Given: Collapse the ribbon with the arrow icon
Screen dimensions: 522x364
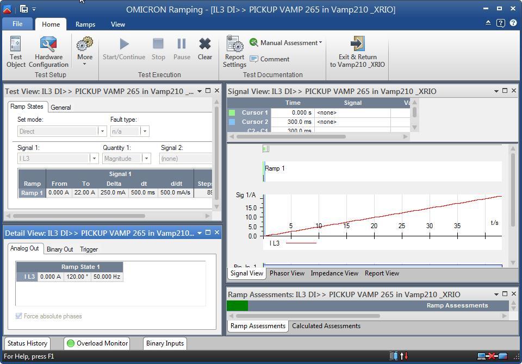Looking at the screenshot, I should point(488,23).
